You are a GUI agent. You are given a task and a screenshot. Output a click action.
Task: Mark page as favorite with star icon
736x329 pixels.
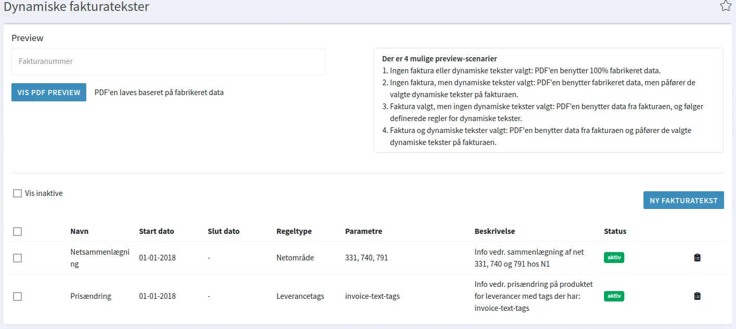pos(725,6)
